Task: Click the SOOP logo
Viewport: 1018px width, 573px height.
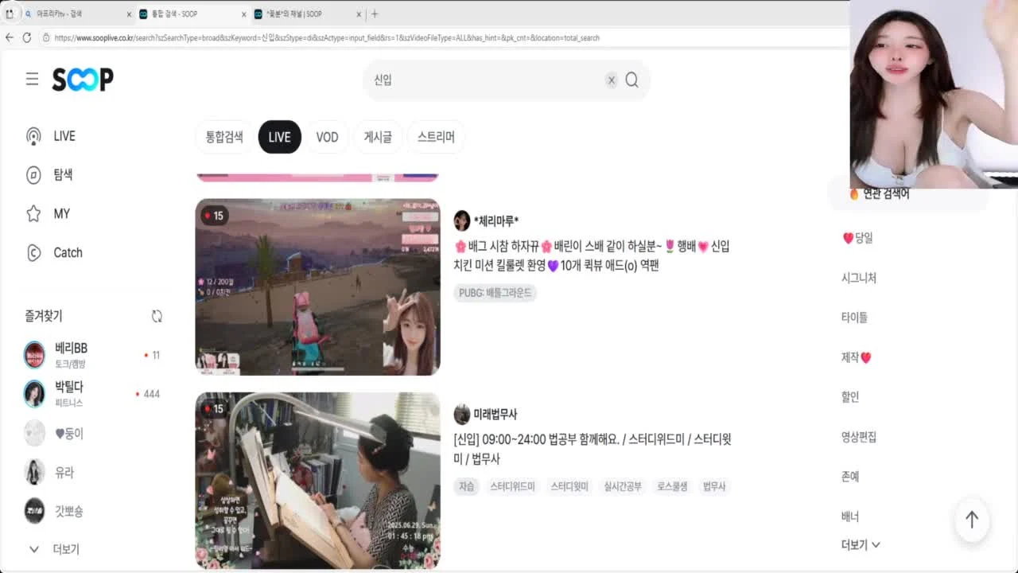Action: [83, 79]
